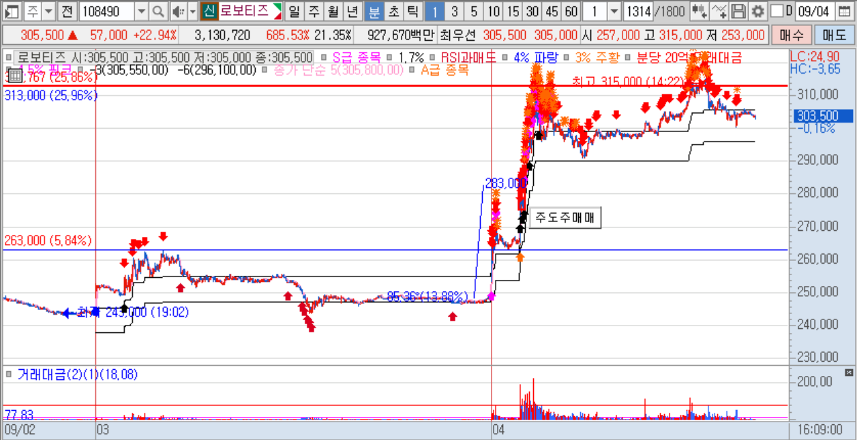
Task: Click the speaker sound alert icon
Action: point(177,11)
